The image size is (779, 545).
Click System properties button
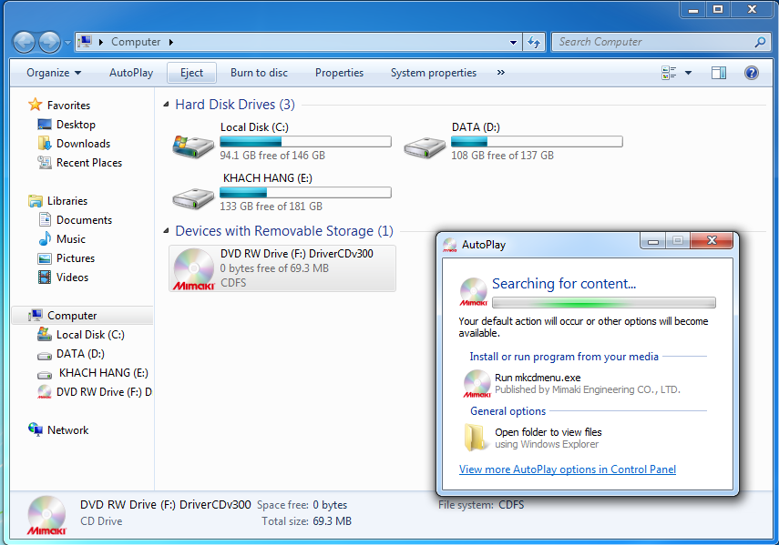coord(433,73)
